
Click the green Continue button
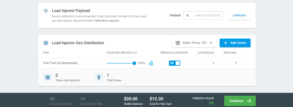click(240, 101)
